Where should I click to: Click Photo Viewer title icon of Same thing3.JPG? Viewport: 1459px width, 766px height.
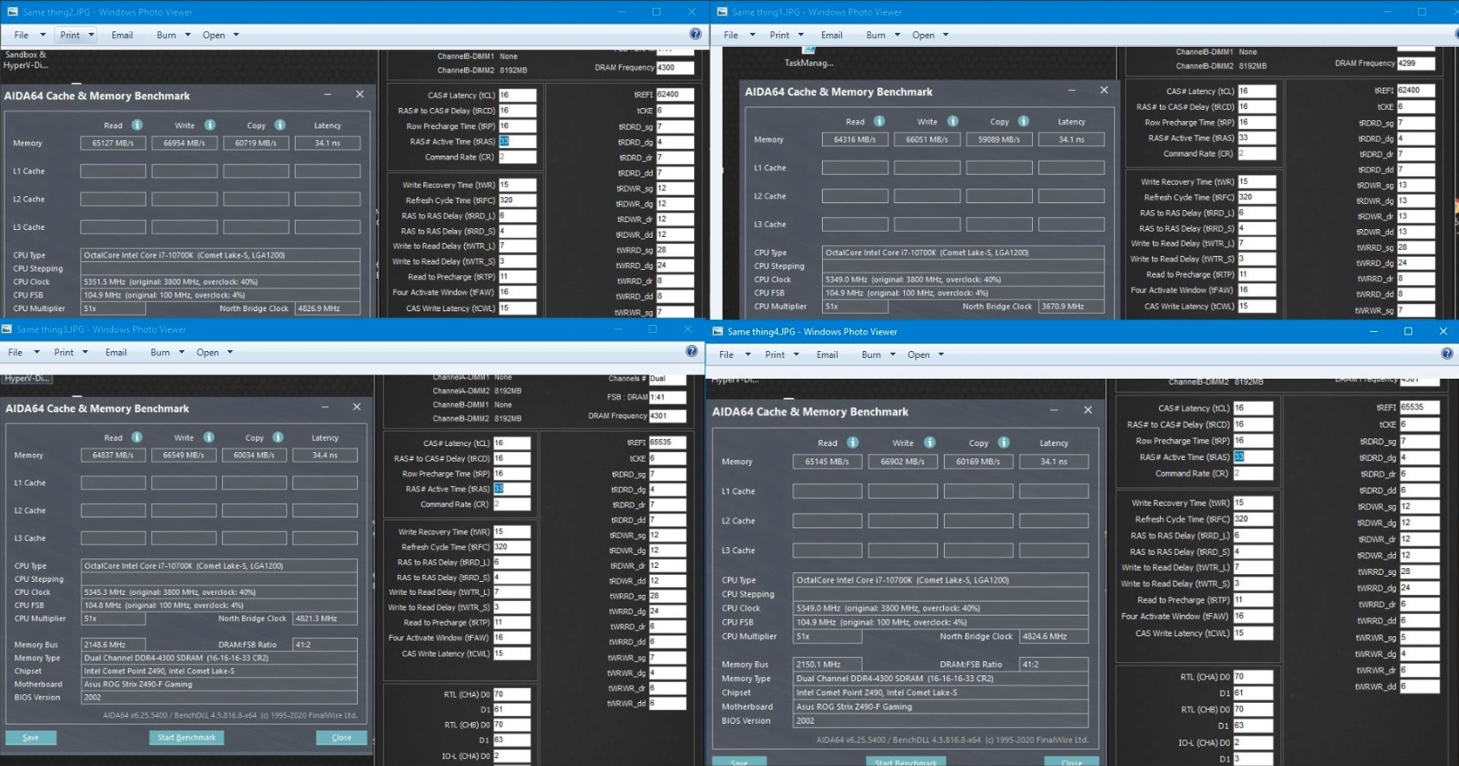point(7,329)
